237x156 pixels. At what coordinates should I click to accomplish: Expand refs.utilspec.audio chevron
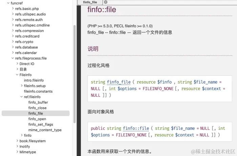(13, 14)
